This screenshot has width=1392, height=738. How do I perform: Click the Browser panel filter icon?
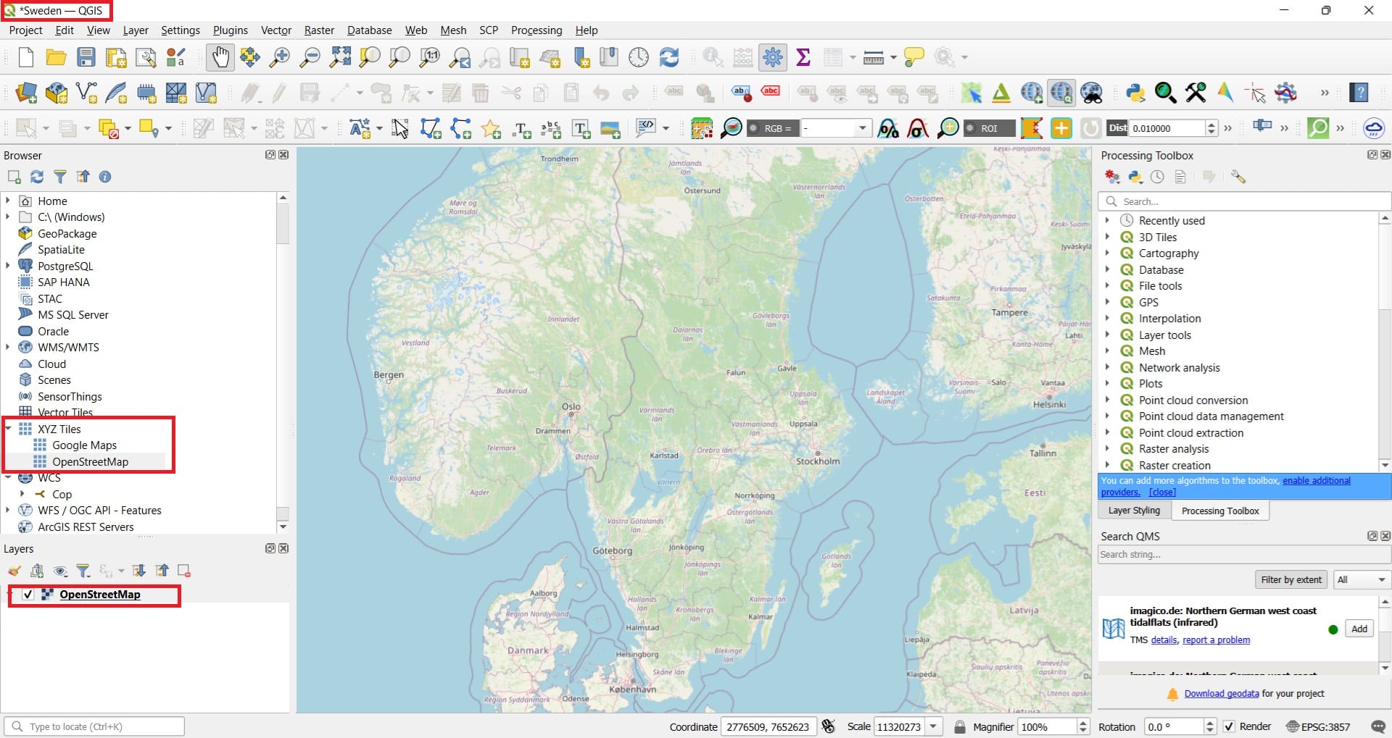(x=60, y=177)
